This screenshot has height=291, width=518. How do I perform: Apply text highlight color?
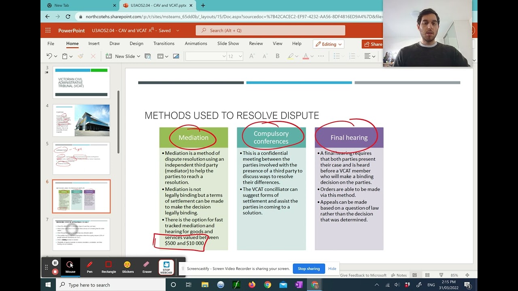coord(291,56)
